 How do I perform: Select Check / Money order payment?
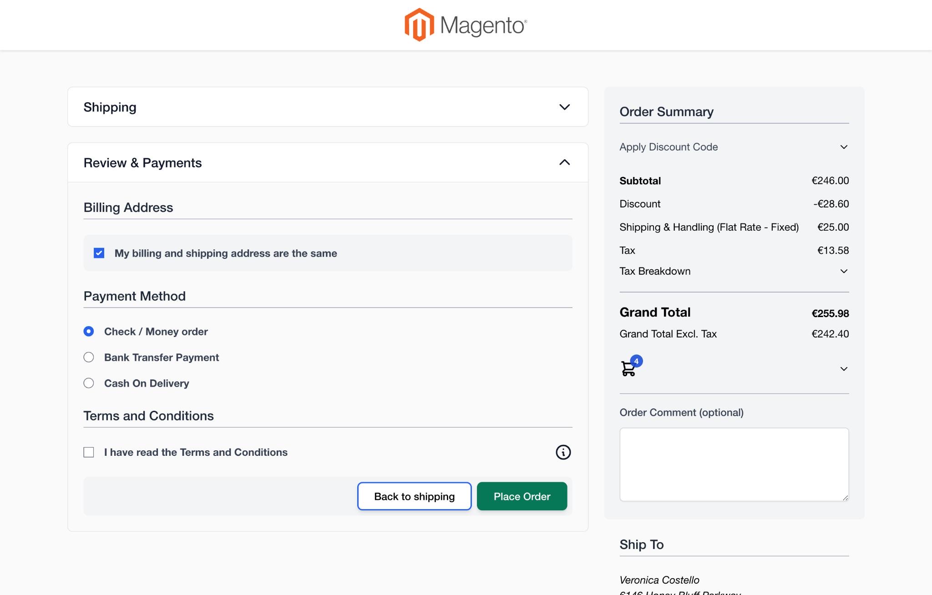click(88, 332)
